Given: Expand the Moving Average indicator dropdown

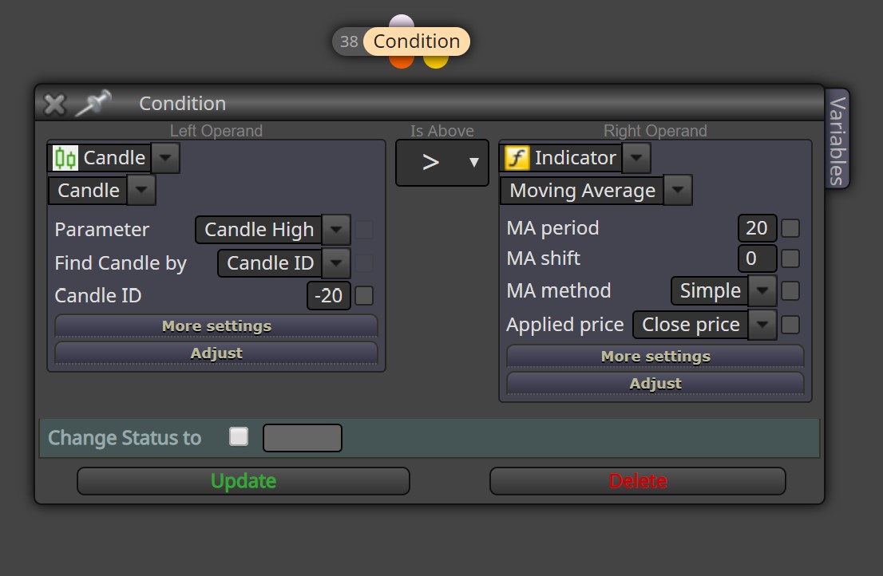Looking at the screenshot, I should pyautogui.click(x=678, y=190).
